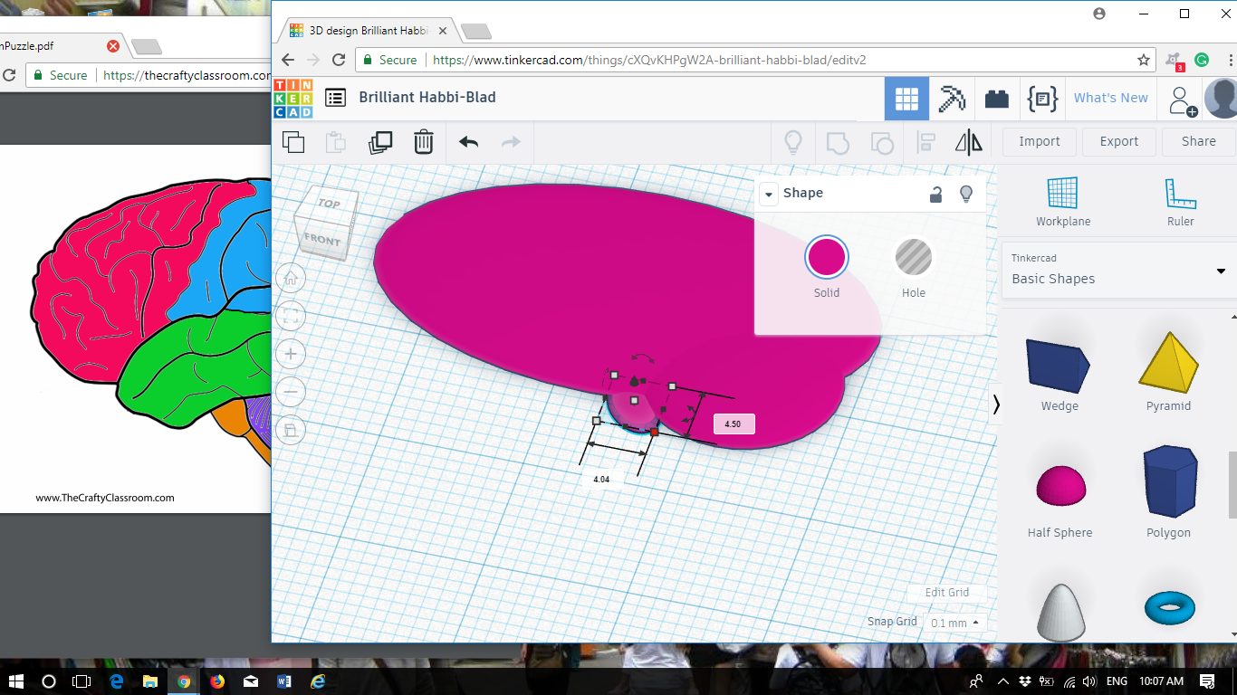The image size is (1237, 695).
Task: Click the 4.04 dimension field
Action: click(x=601, y=479)
